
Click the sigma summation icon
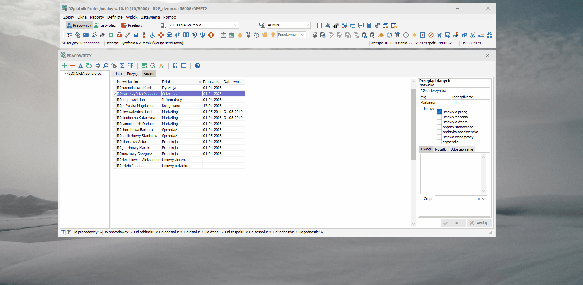122,66
